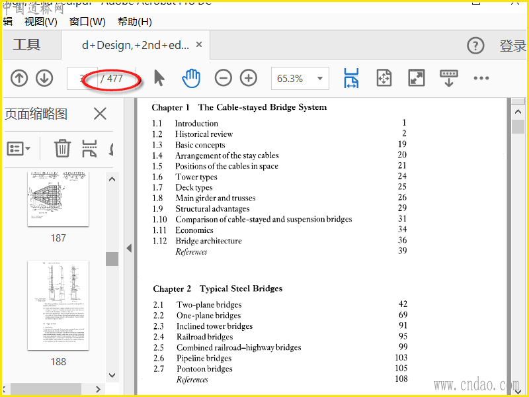
Task: Open the 65.3% zoom level dropdown
Action: [300, 78]
